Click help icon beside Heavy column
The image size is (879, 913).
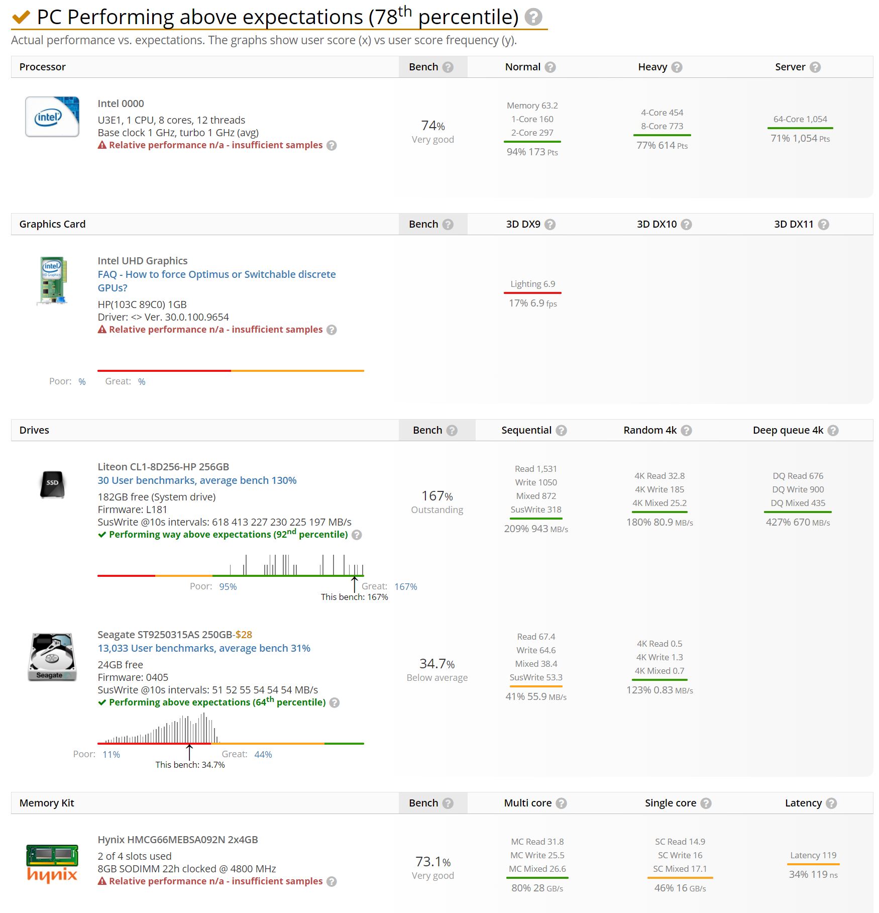[677, 67]
